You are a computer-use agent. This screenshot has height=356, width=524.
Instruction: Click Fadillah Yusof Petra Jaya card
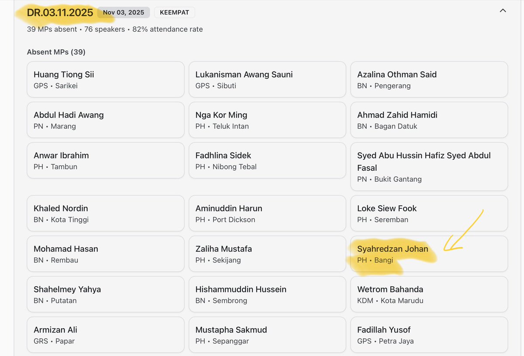429,335
